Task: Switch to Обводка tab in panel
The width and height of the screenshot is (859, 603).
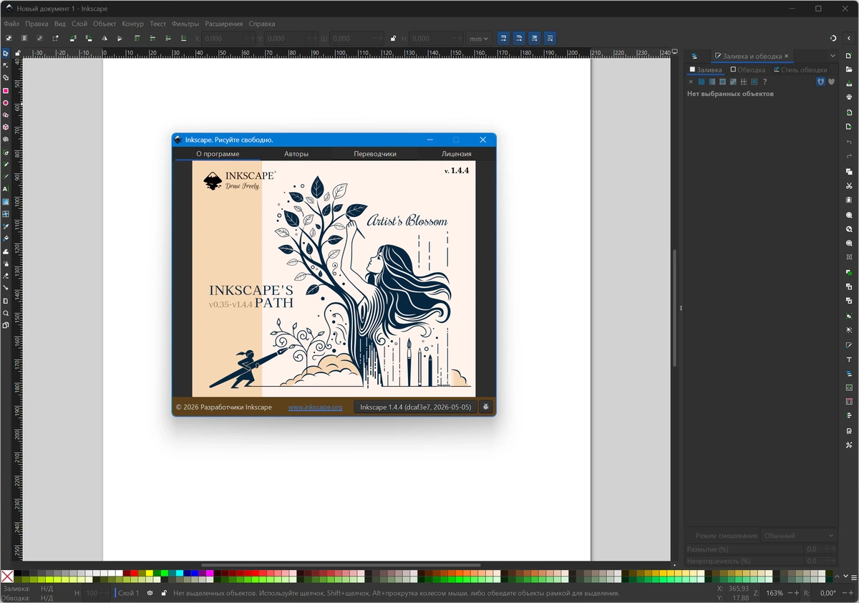Action: [x=748, y=70]
